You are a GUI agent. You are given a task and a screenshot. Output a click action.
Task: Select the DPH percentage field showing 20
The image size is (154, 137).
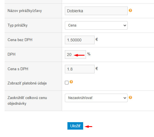click(x=75, y=55)
